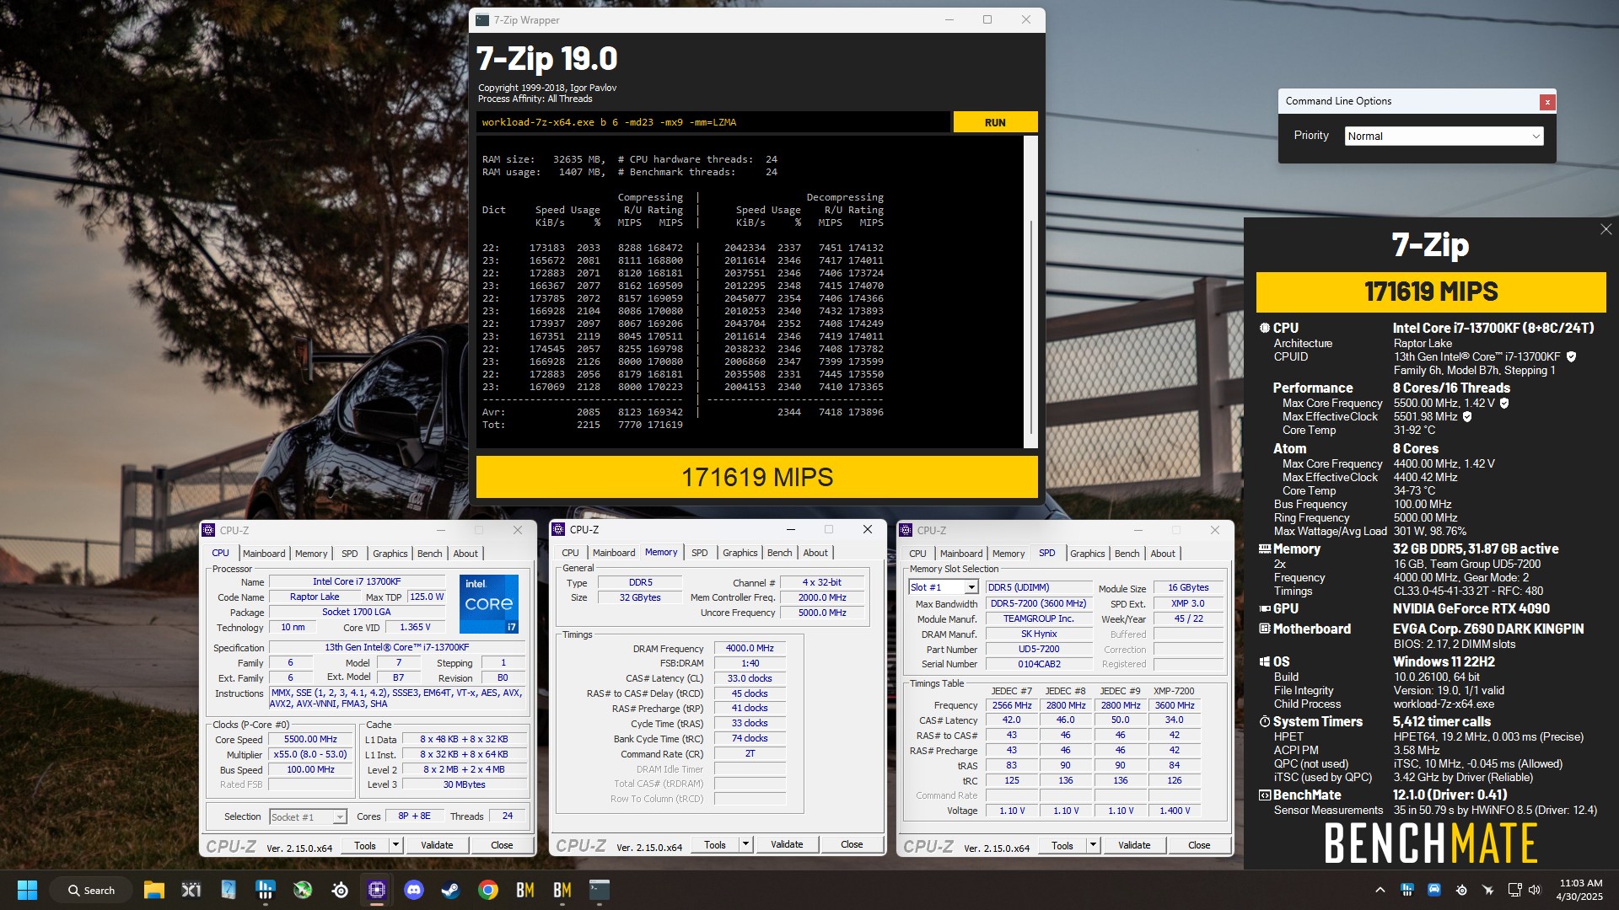Screen dimensions: 1619x910
Task: Click airplane mode tray icon
Action: pos(1488,890)
